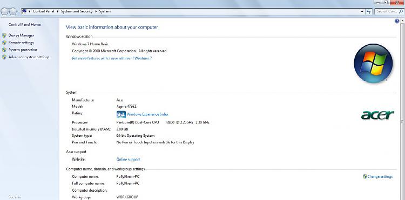Click the Pentium(R) Dual-Core CPU processor value
This screenshot has width=405, height=200.
point(163,122)
